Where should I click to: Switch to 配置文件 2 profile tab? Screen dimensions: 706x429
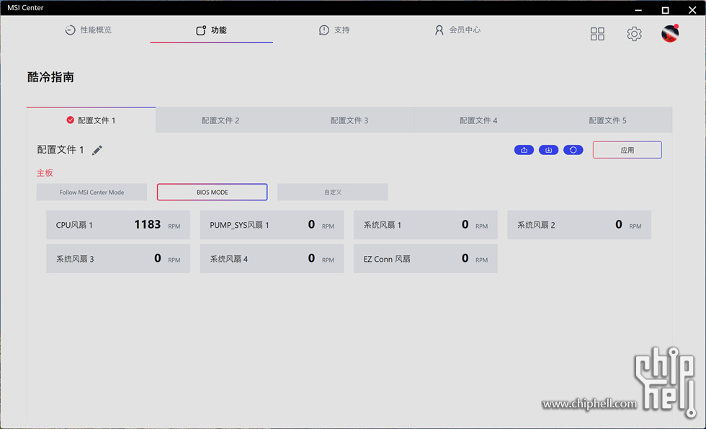220,120
